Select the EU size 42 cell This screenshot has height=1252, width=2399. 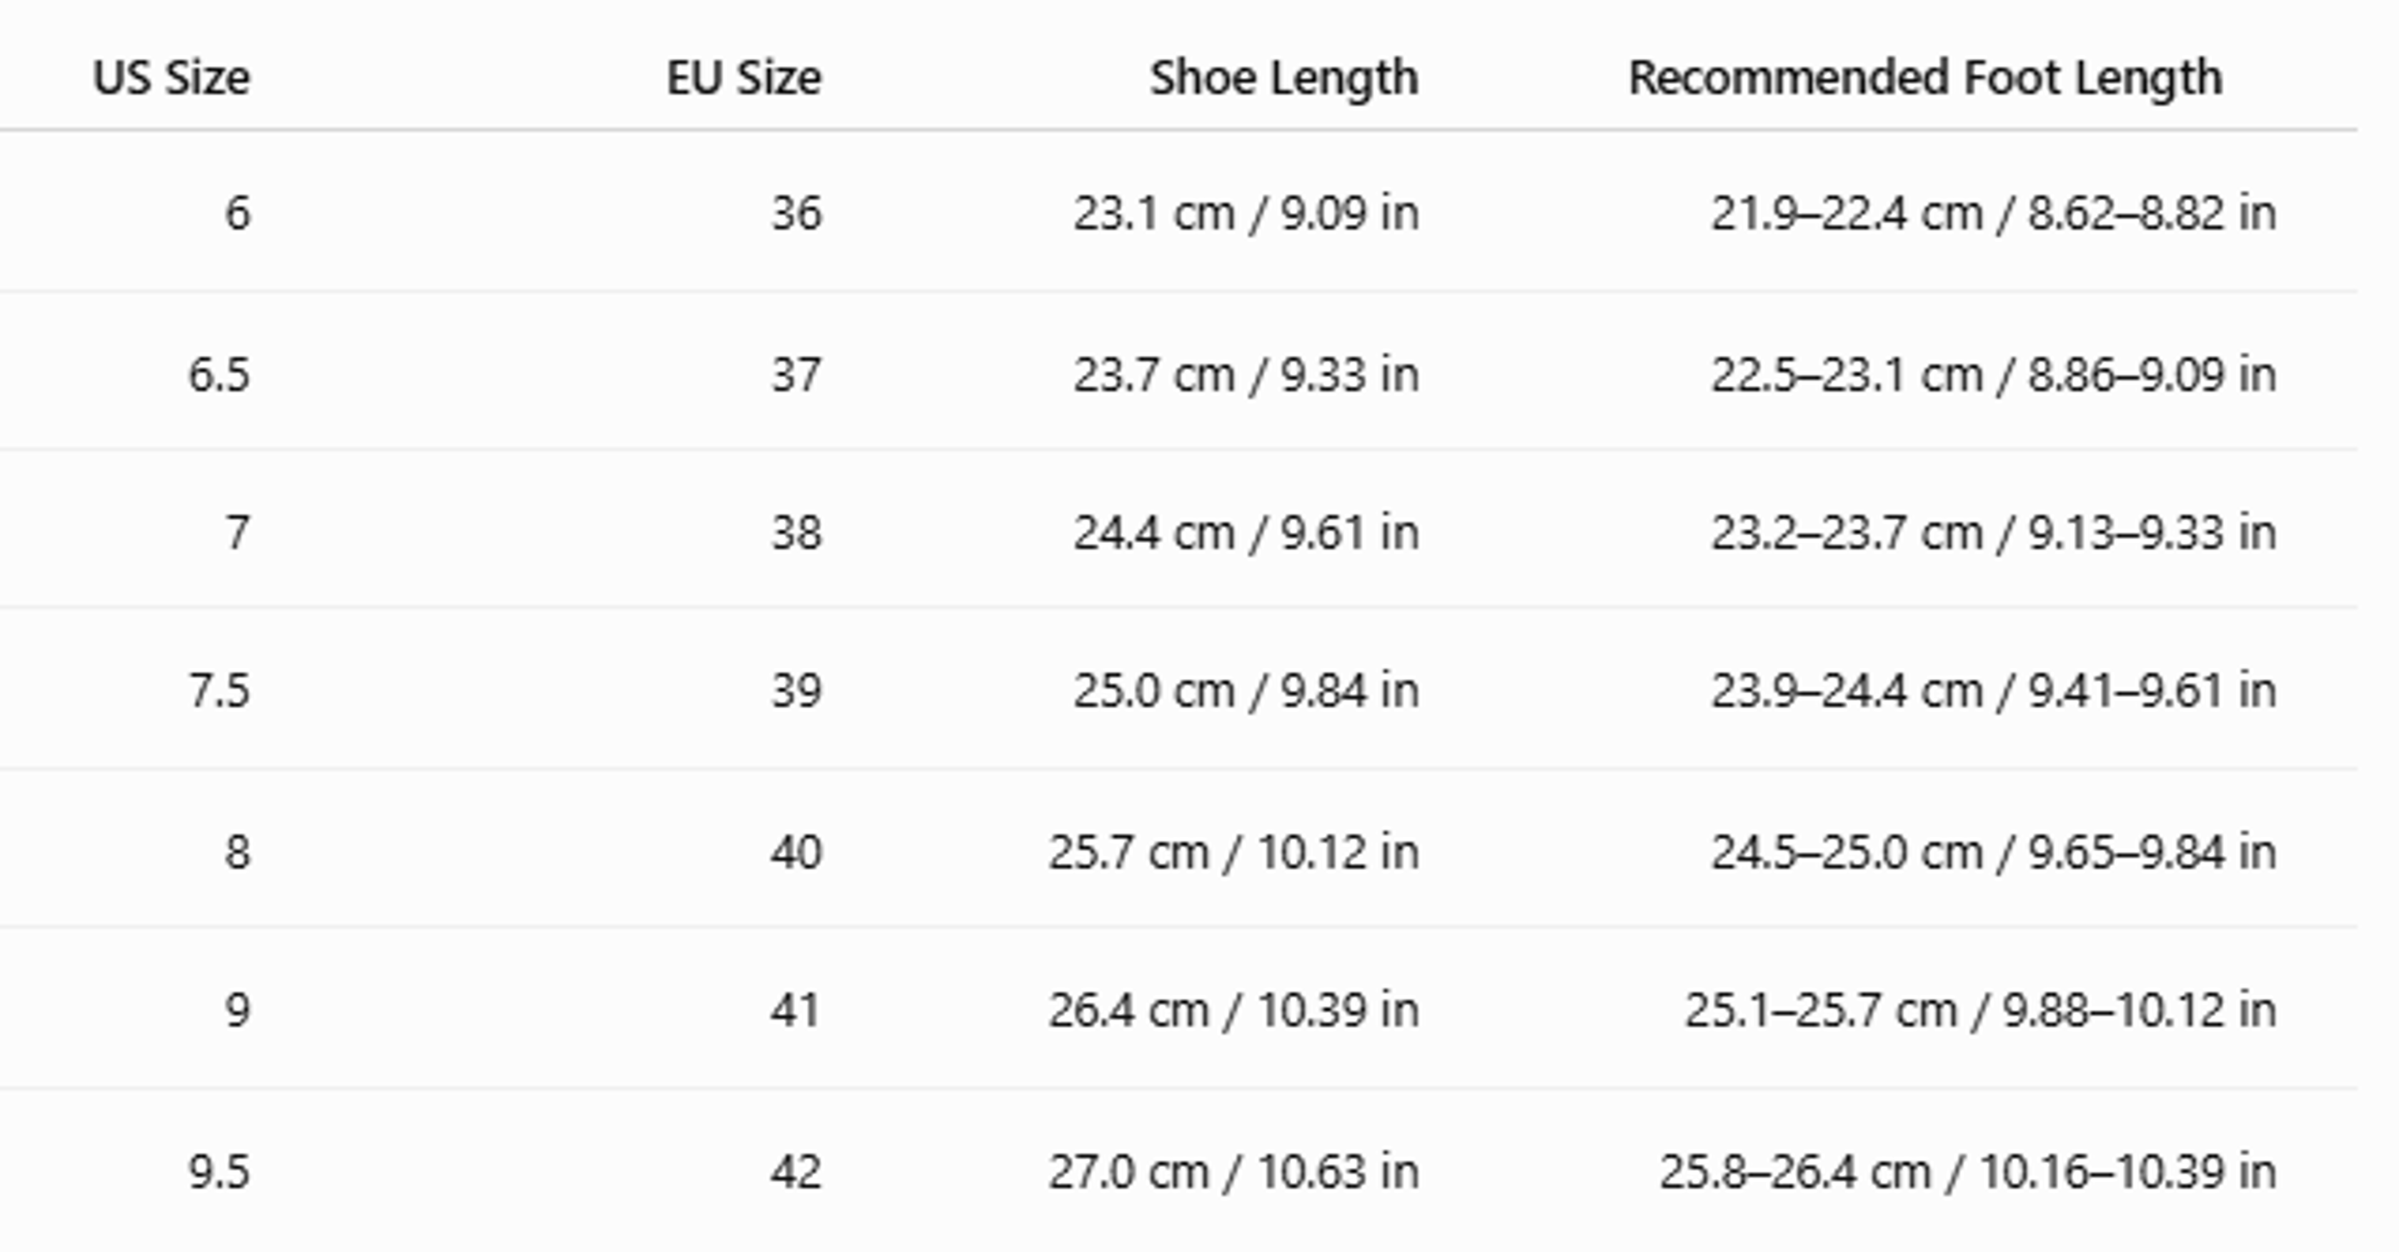click(797, 1172)
